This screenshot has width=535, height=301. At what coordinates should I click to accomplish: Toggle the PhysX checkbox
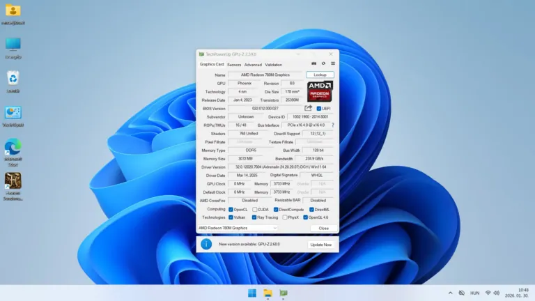point(284,217)
